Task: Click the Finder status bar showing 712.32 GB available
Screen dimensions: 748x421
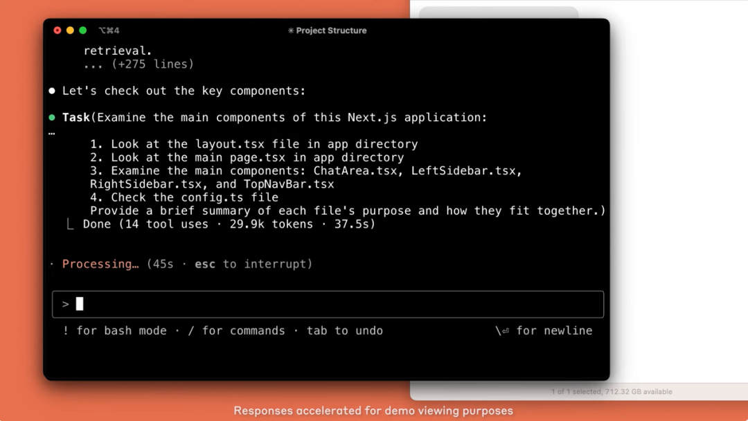Action: tap(612, 392)
